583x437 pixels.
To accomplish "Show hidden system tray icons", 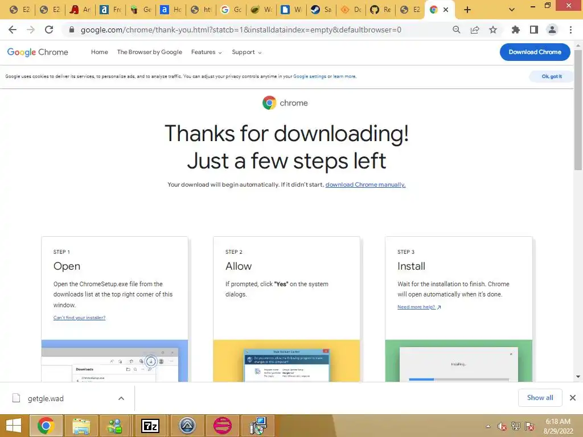I will pyautogui.click(x=488, y=426).
